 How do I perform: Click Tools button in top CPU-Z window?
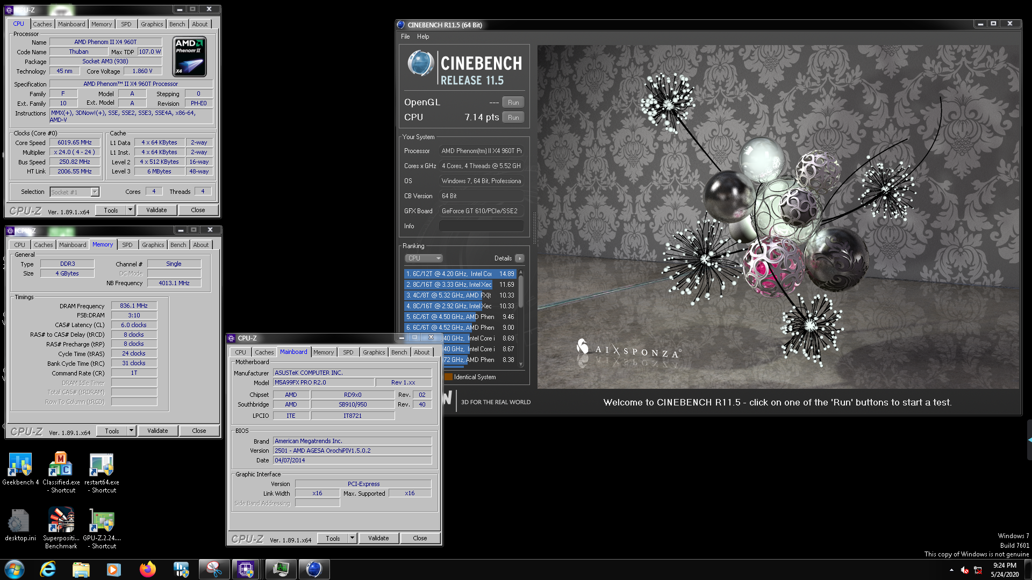[111, 210]
